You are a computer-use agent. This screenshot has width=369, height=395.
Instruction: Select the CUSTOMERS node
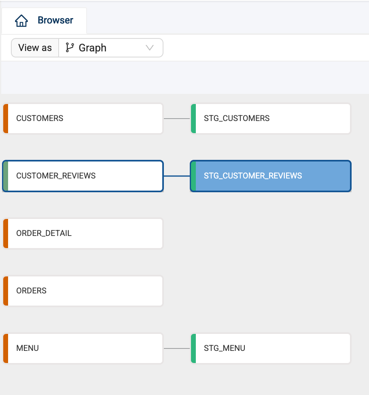point(83,119)
